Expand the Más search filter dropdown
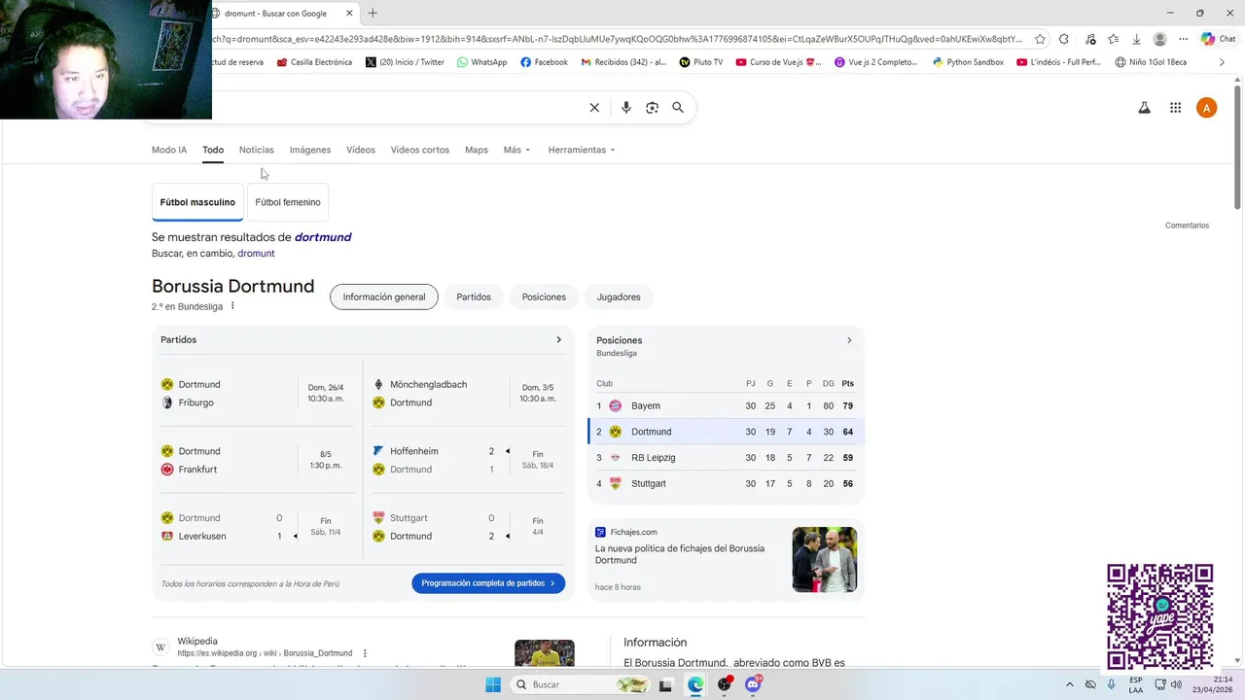 coord(516,150)
